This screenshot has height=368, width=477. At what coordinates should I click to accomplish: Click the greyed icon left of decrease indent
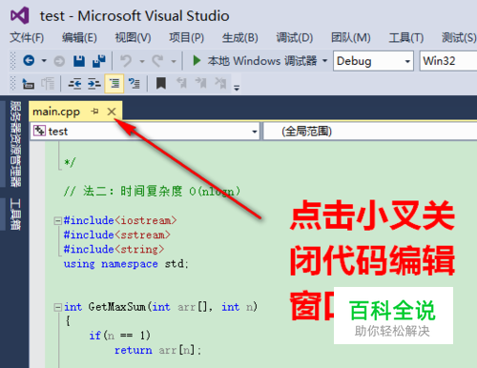click(x=48, y=84)
